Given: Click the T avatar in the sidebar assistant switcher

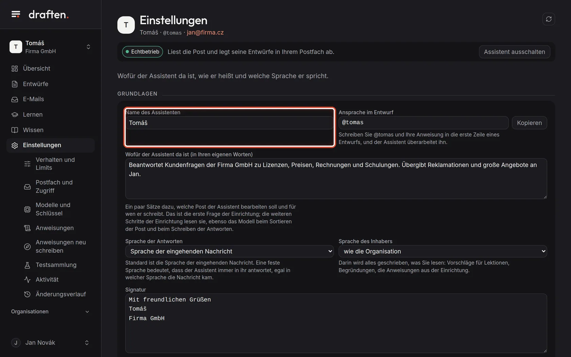Looking at the screenshot, I should (x=16, y=47).
